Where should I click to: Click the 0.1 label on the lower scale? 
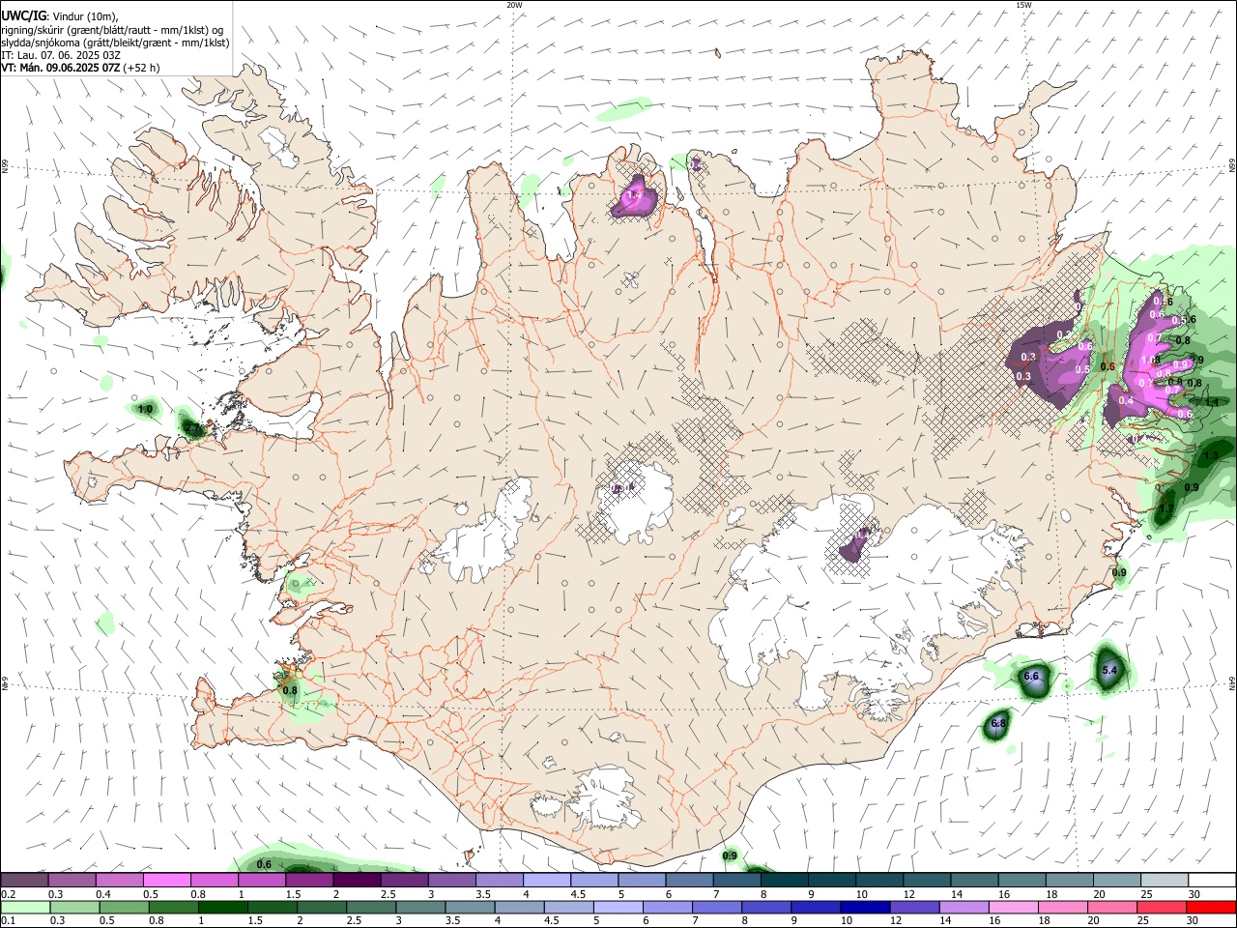(x=8, y=921)
